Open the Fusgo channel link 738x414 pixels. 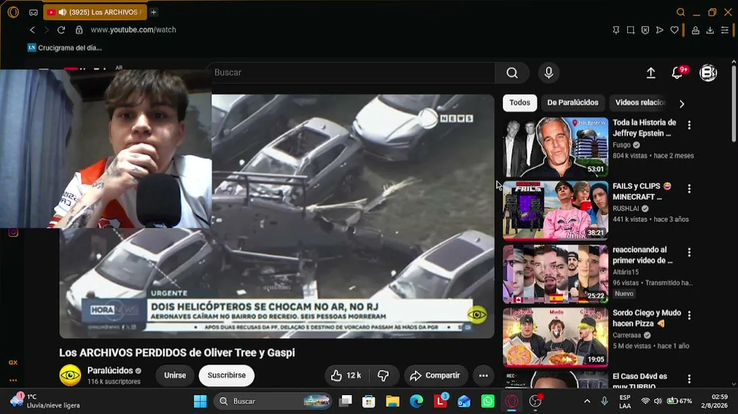click(x=622, y=145)
